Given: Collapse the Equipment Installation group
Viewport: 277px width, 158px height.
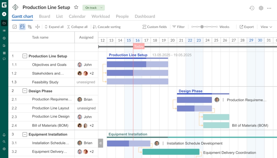Looking at the screenshot, I should pyautogui.click(x=25, y=135).
